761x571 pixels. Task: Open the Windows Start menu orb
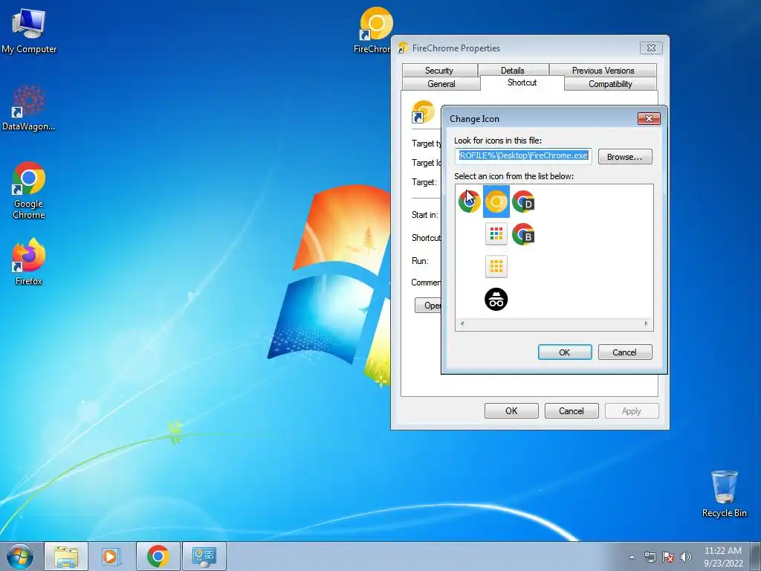click(20, 556)
